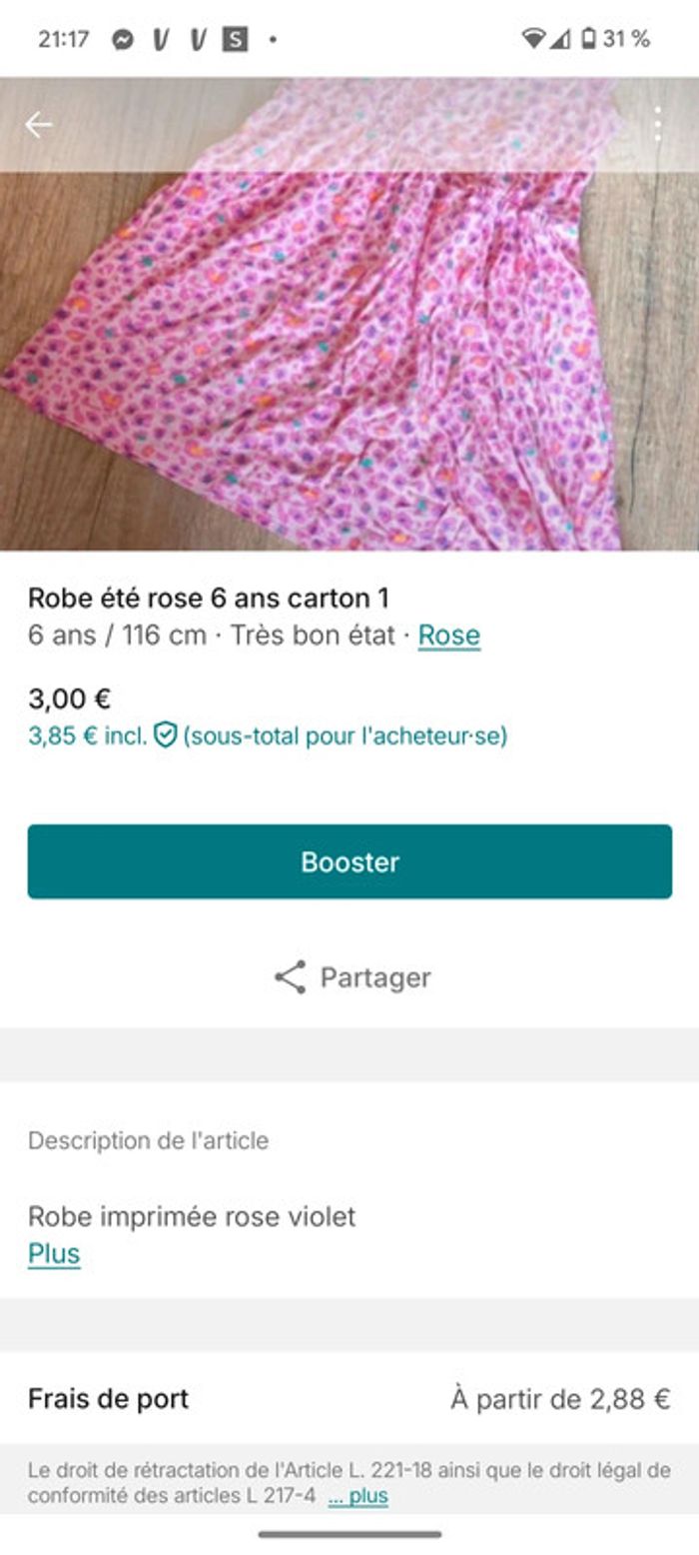Viewport: 699px width, 1555px height.
Task: Open the Frais de port shipping details
Action: tap(109, 1398)
